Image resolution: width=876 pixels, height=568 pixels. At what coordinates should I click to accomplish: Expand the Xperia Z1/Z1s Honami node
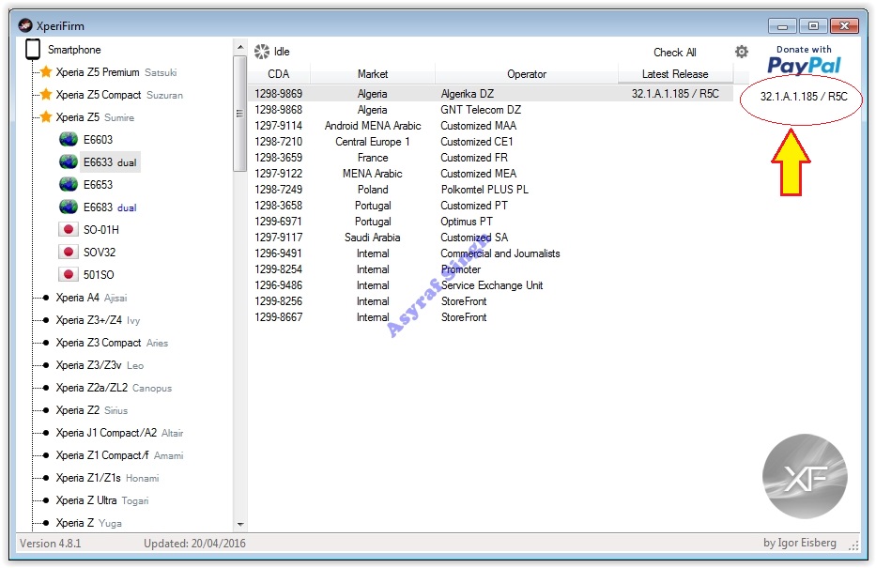[x=46, y=478]
